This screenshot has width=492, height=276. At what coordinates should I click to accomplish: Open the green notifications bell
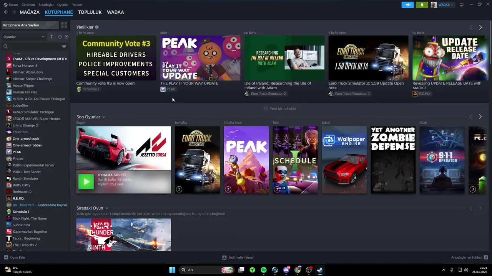coord(422,5)
